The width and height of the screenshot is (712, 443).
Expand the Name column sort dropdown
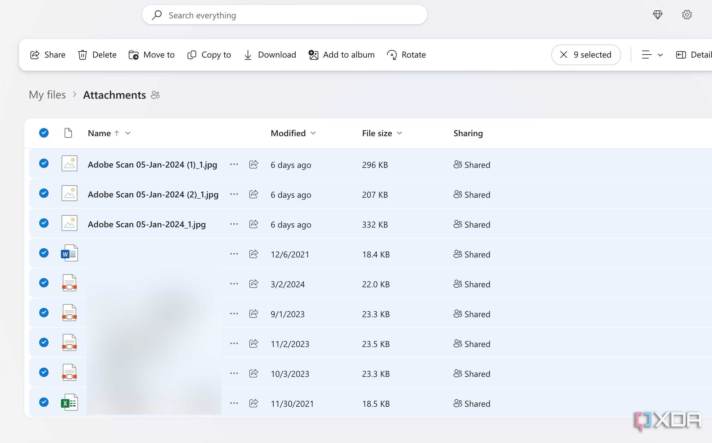click(x=128, y=133)
